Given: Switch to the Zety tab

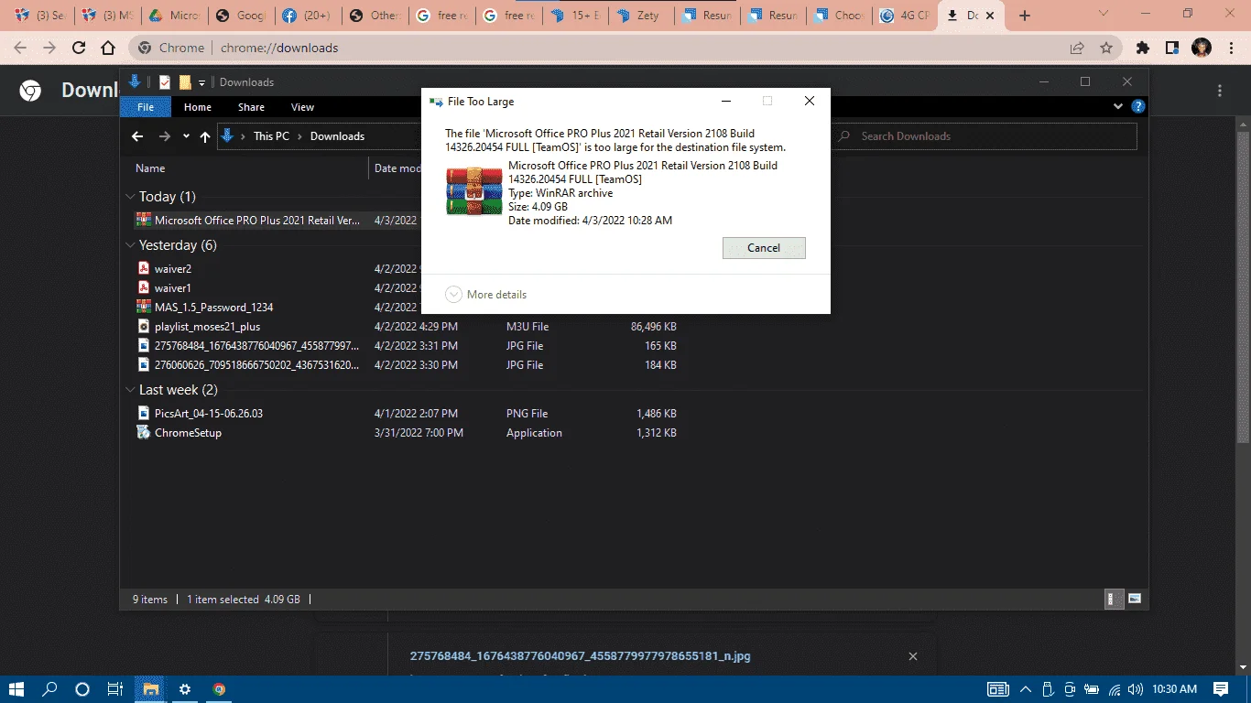Looking at the screenshot, I should tap(641, 16).
